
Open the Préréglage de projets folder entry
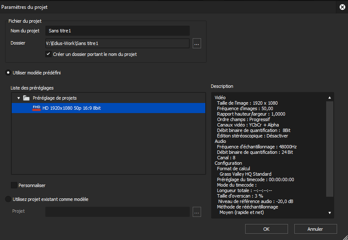coord(55,98)
